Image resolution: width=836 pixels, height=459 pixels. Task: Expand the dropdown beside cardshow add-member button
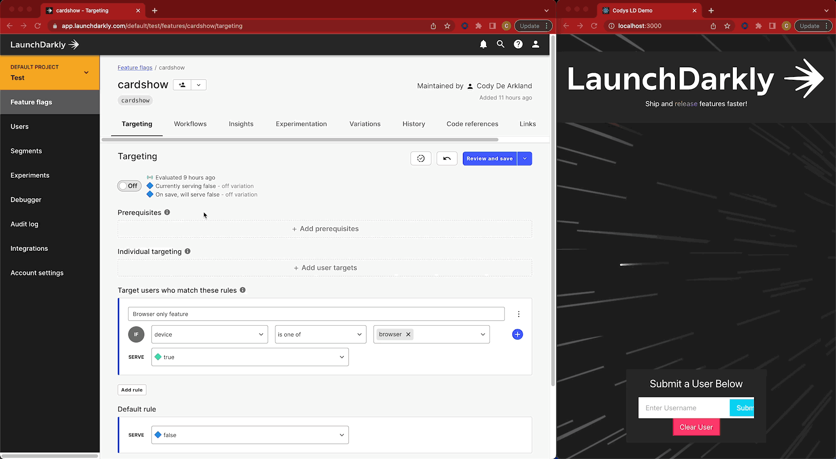199,85
